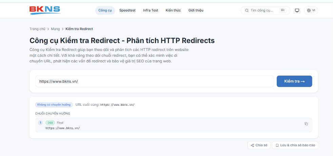333x156 pixels.
Task: Go to Speedtest page
Action: point(128,11)
